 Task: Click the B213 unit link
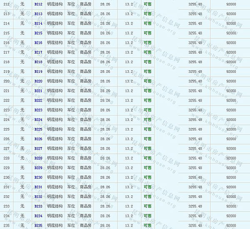38,14
